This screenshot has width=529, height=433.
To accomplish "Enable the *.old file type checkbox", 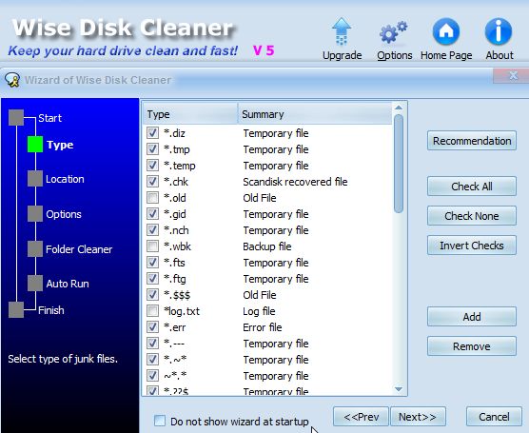I will (x=152, y=197).
